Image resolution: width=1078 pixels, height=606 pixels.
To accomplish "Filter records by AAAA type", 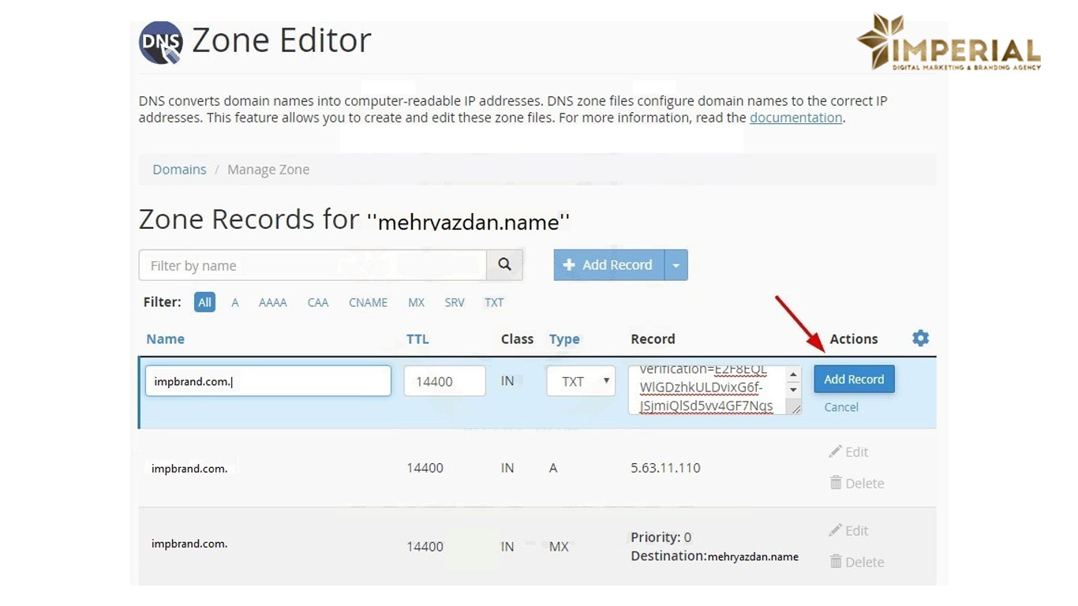I will coord(272,302).
